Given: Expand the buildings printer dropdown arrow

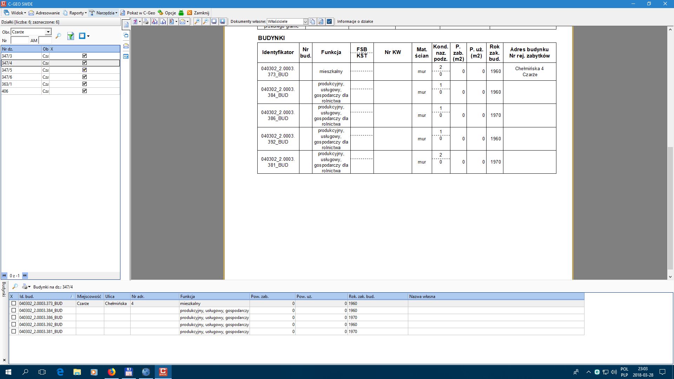Looking at the screenshot, I should [29, 287].
